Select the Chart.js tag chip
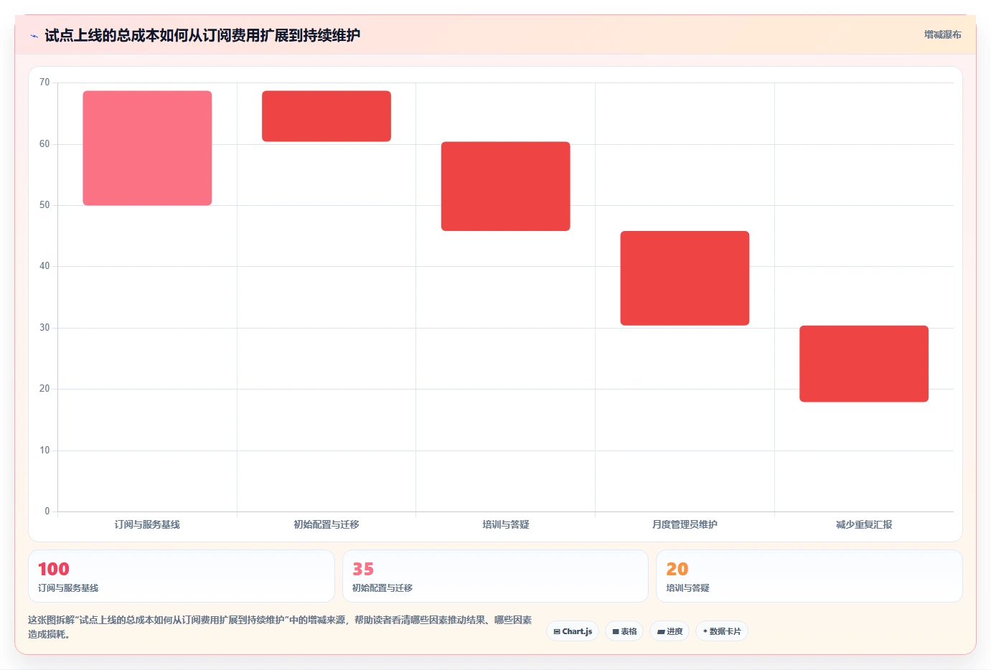The image size is (991, 670). coord(573,631)
